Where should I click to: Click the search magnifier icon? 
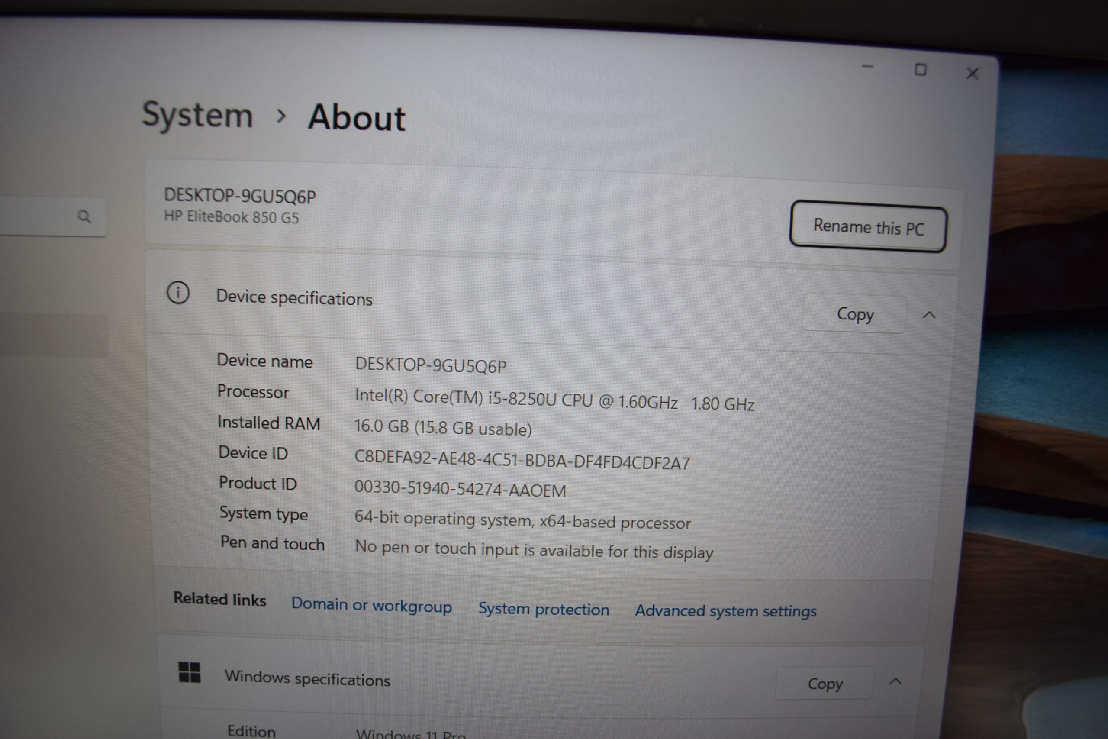pos(84,216)
